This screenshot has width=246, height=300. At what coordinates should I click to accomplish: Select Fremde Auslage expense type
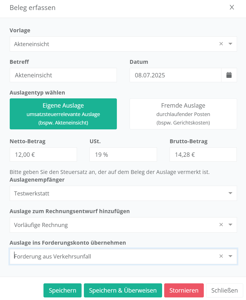[183, 114]
